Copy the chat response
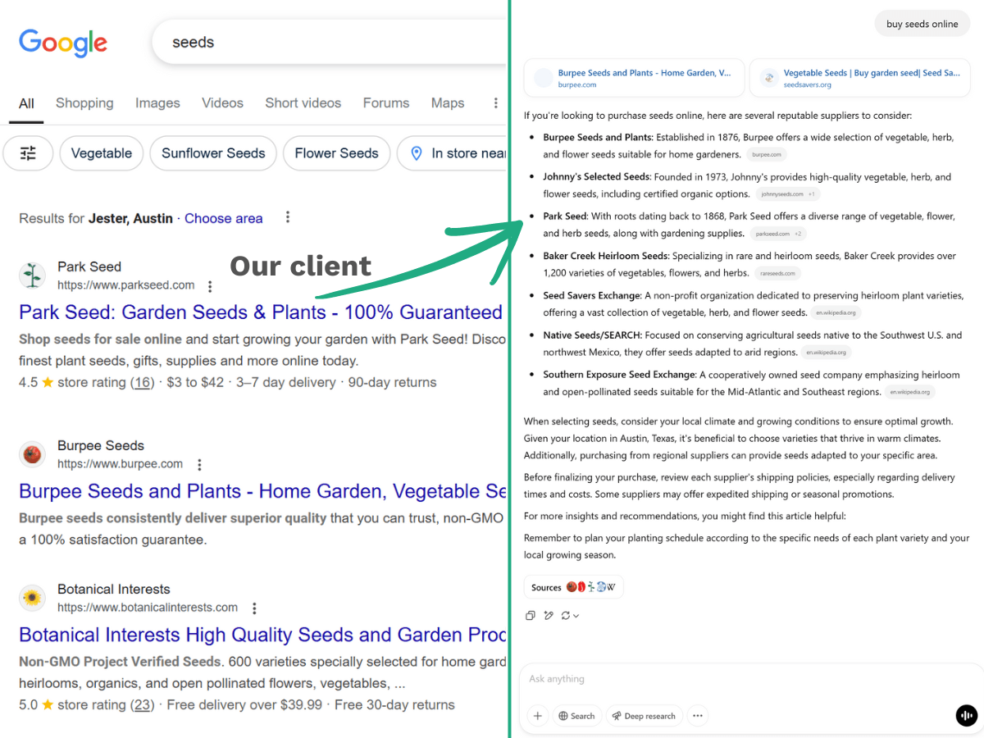The width and height of the screenshot is (984, 738). pos(530,615)
